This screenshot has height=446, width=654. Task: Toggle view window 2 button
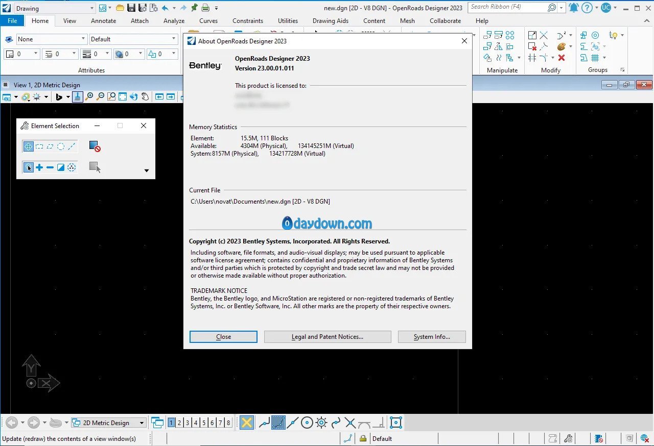180,423
